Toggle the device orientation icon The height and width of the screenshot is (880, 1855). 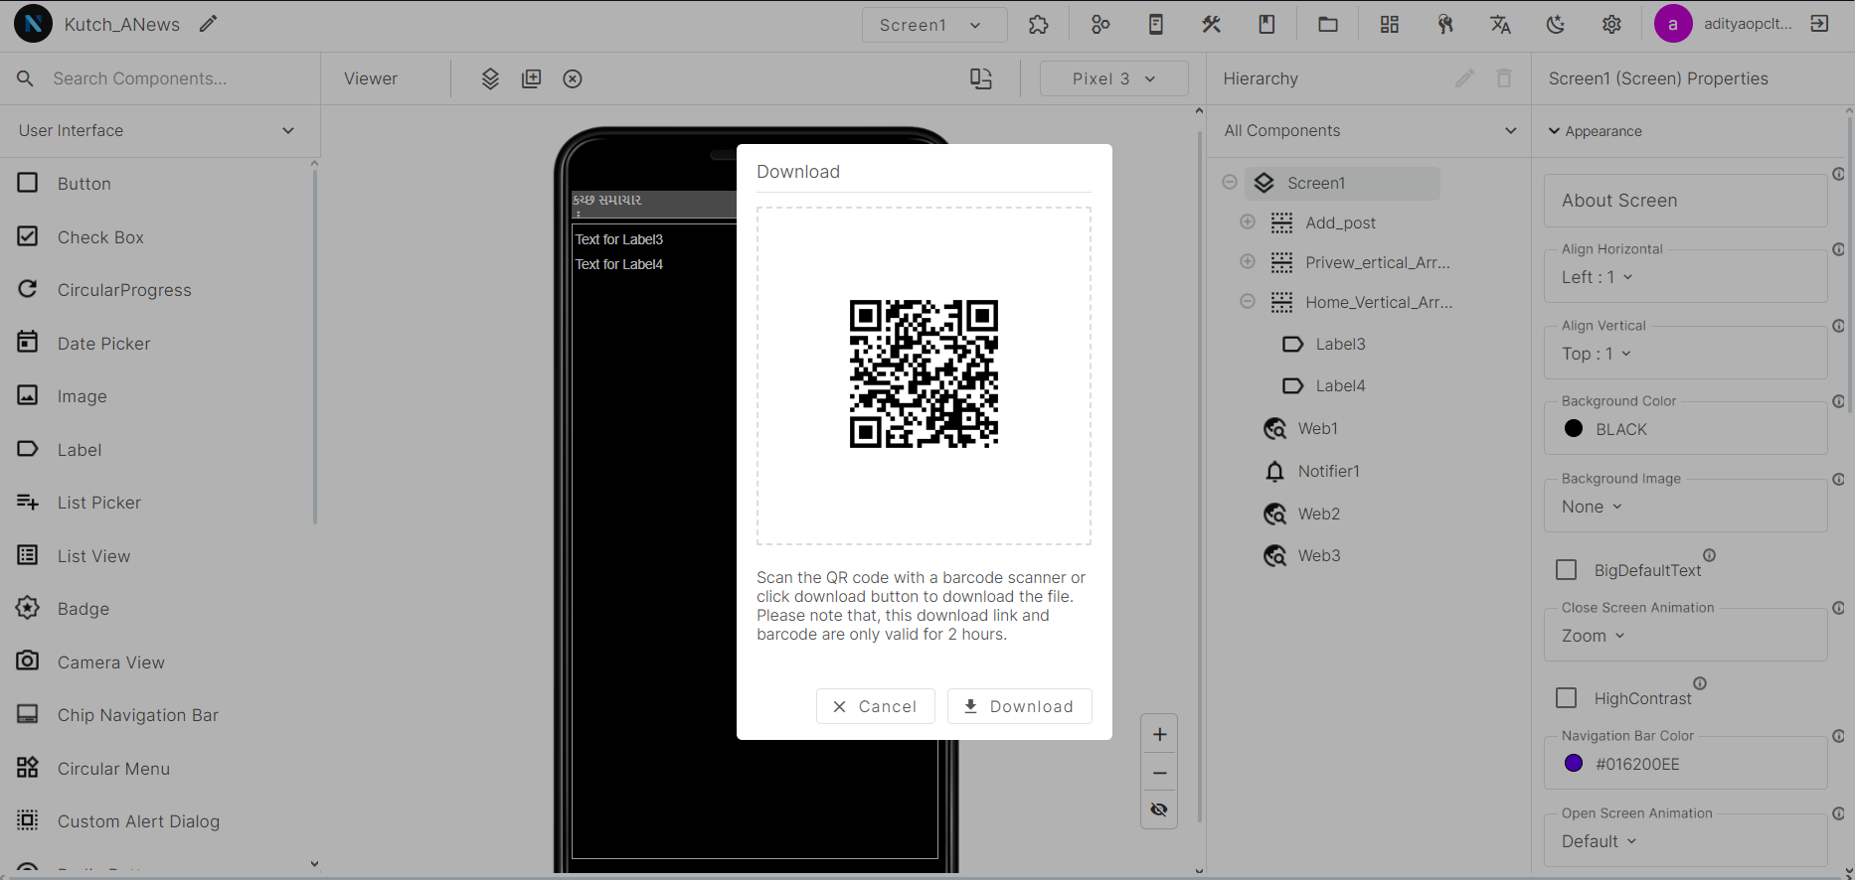[x=981, y=78]
